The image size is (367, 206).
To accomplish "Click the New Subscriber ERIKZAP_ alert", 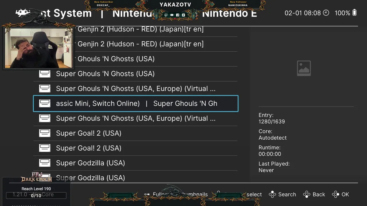I will (104, 3).
